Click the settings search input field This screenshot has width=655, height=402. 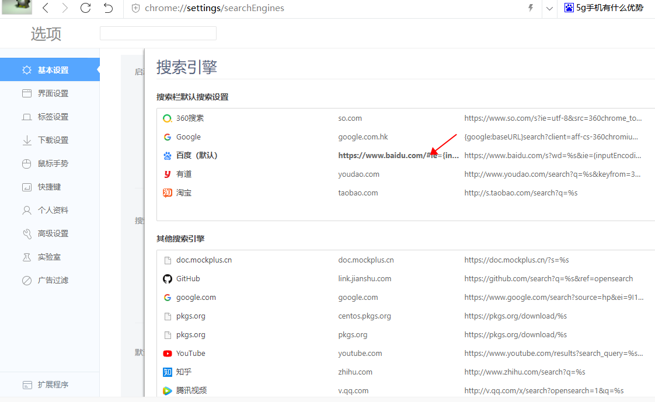tap(158, 33)
